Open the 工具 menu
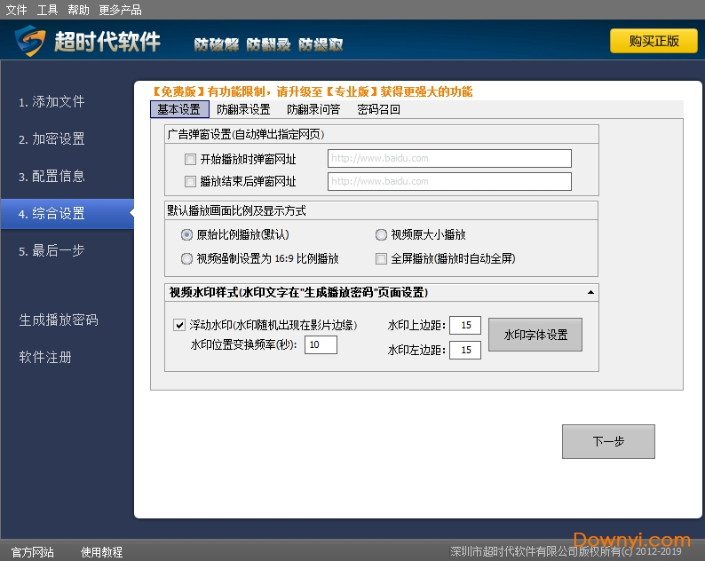The image size is (705, 561). [x=47, y=10]
